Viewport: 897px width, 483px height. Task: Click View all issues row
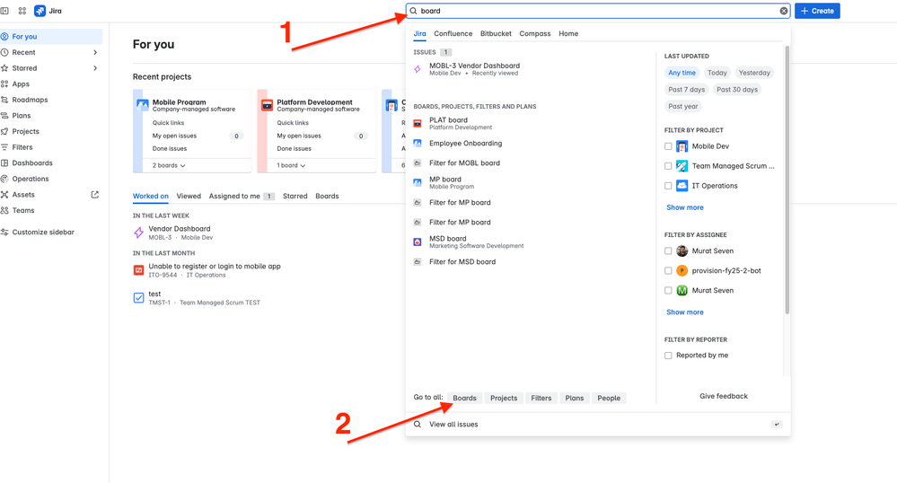tap(598, 425)
